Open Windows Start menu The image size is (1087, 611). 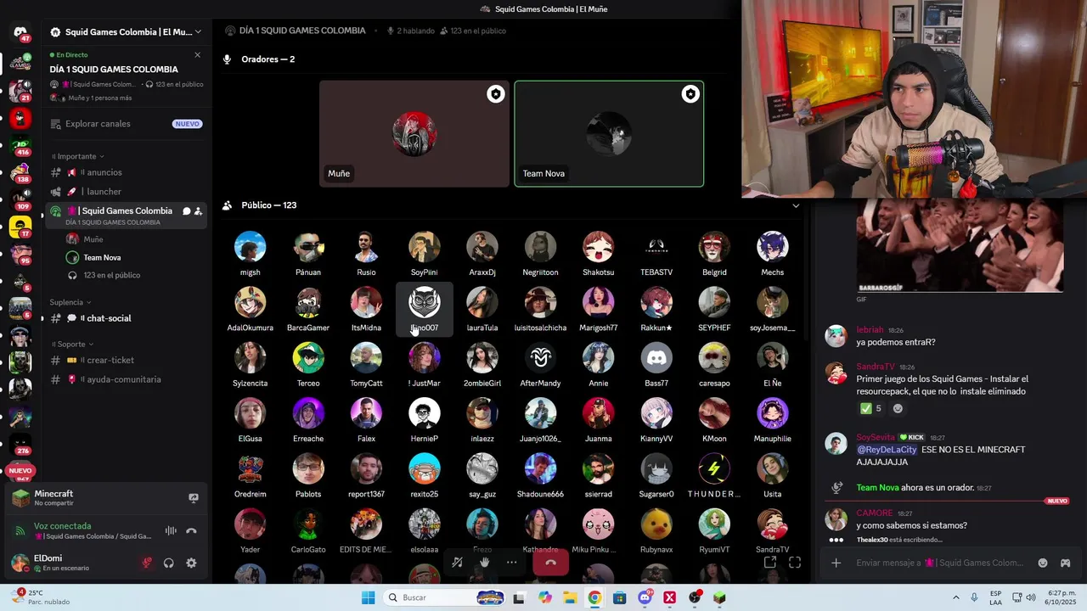click(368, 597)
